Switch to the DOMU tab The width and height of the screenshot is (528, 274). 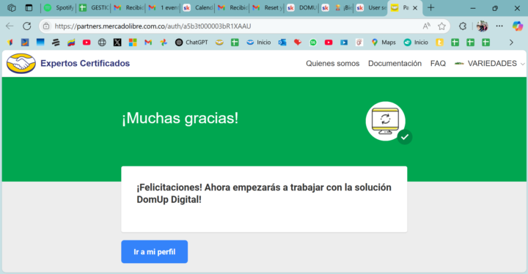(302, 8)
